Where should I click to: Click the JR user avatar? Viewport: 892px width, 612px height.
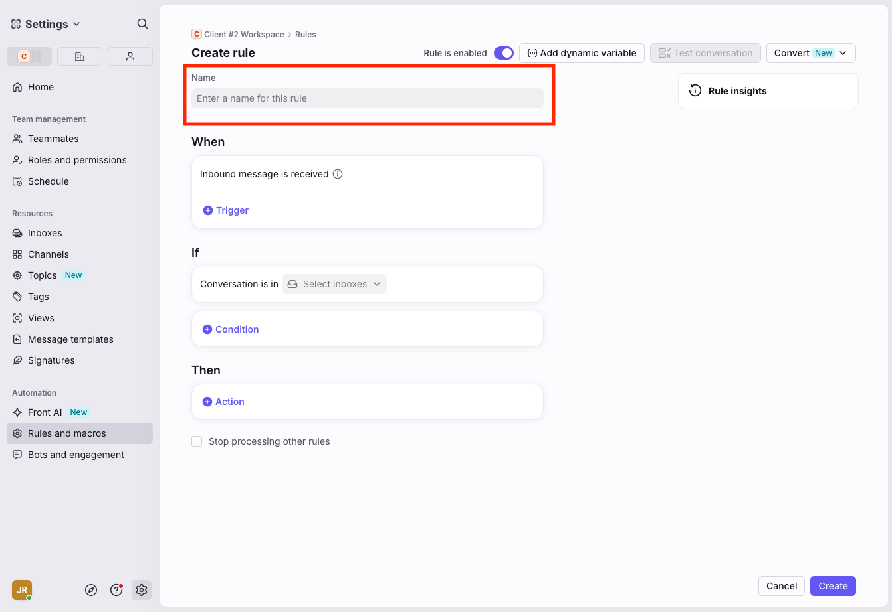point(22,590)
